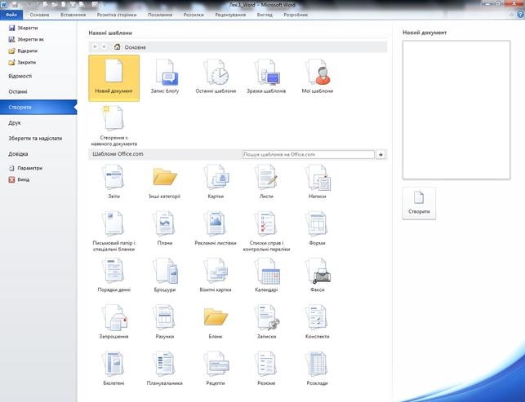The width and height of the screenshot is (525, 402).
Task: Open Порядки денні category
Action: 113,276
